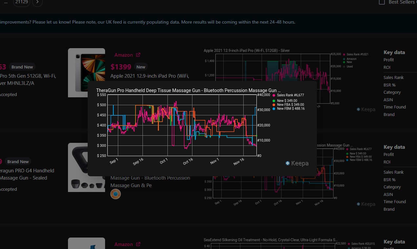Click Profit in Theragun row key data
The image size is (417, 249).
point(389,154)
